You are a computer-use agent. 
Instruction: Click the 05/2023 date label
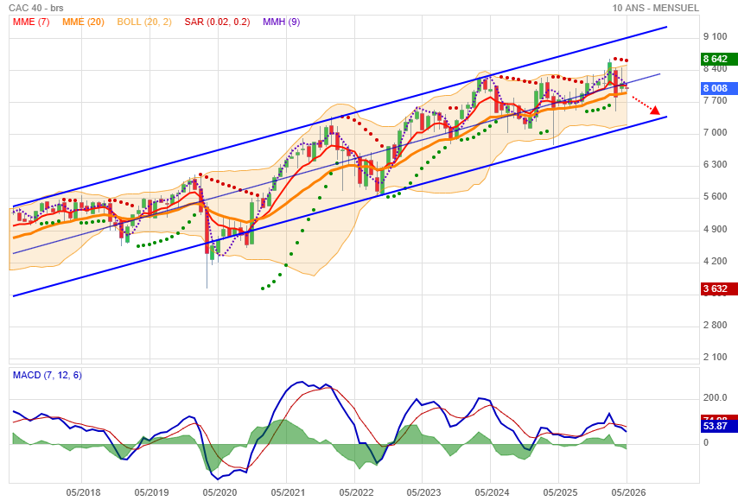tap(423, 492)
